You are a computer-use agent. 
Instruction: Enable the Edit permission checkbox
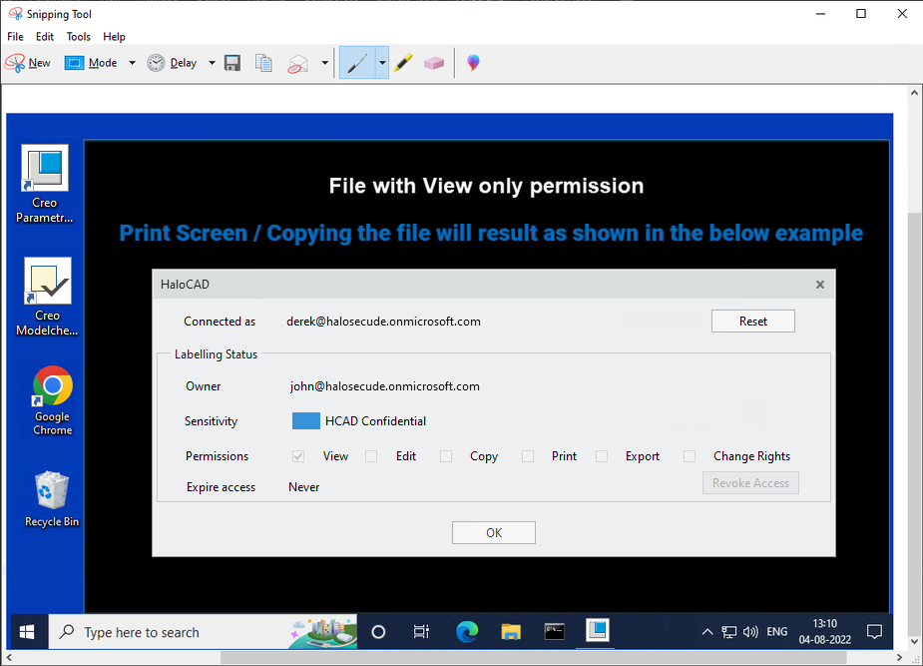(371, 456)
